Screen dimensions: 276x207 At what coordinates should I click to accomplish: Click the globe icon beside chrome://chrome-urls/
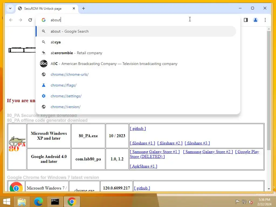44,74
